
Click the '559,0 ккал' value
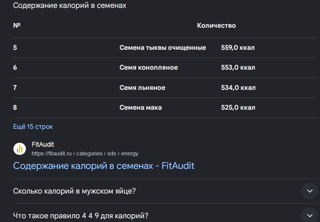click(x=238, y=48)
